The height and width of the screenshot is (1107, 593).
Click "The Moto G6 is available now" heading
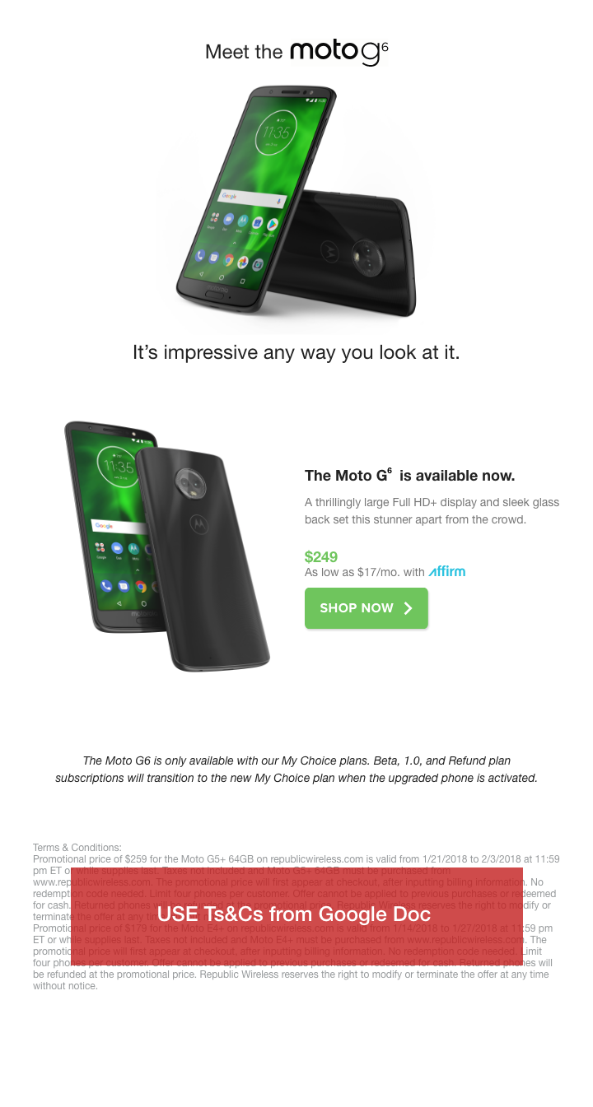409,475
